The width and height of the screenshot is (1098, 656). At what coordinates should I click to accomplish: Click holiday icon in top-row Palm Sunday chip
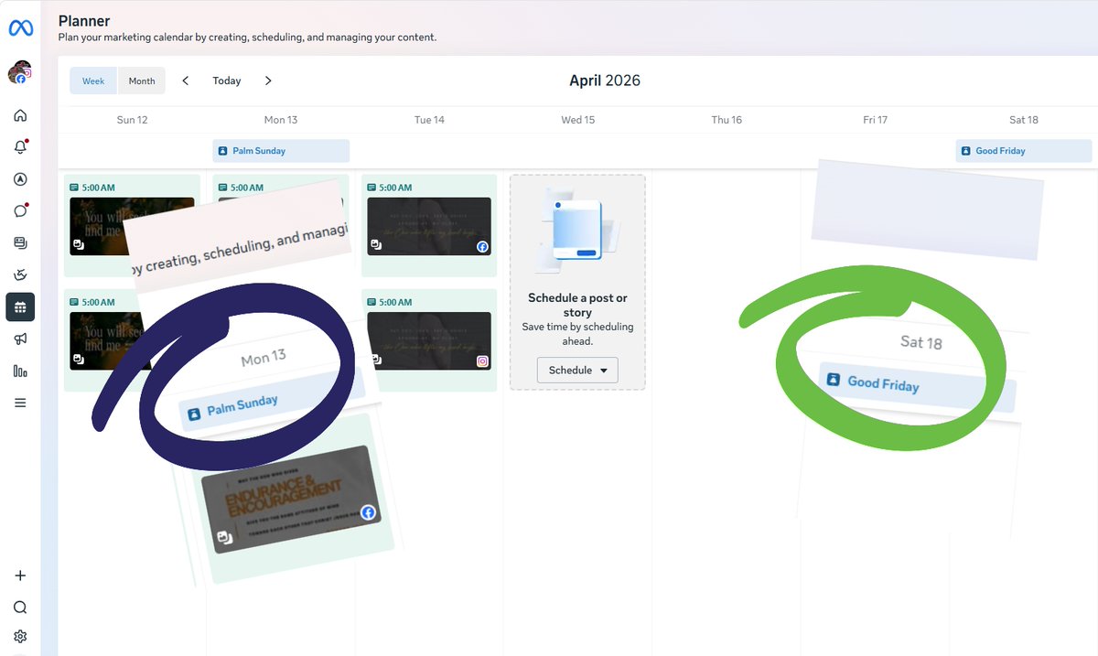coord(223,151)
